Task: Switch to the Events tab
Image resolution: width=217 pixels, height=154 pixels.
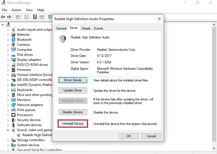Action: click(98, 28)
